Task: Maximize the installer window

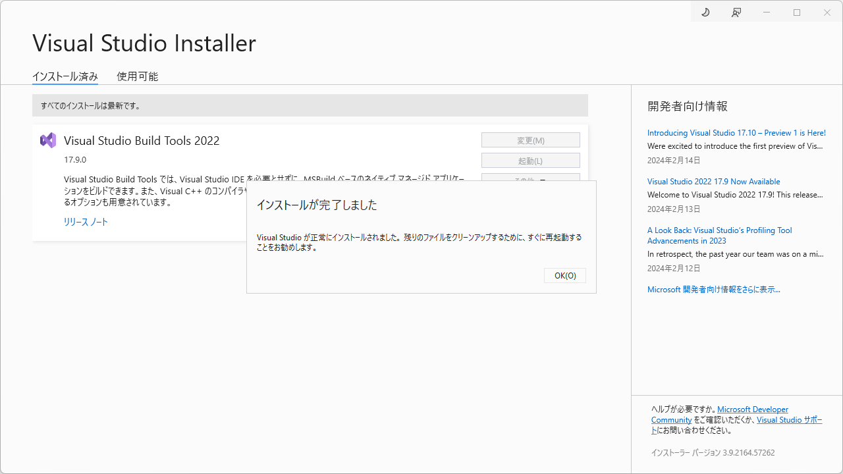Action: (796, 12)
